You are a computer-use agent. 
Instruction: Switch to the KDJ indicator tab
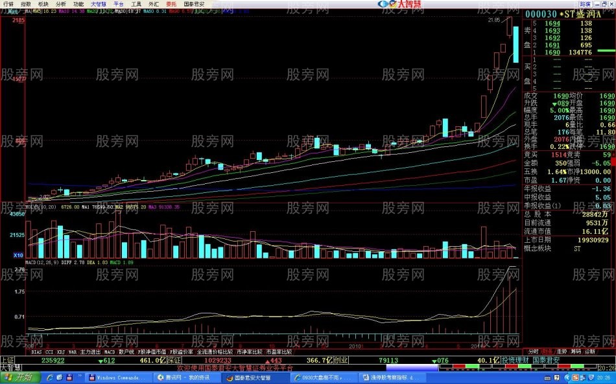(x=61, y=352)
